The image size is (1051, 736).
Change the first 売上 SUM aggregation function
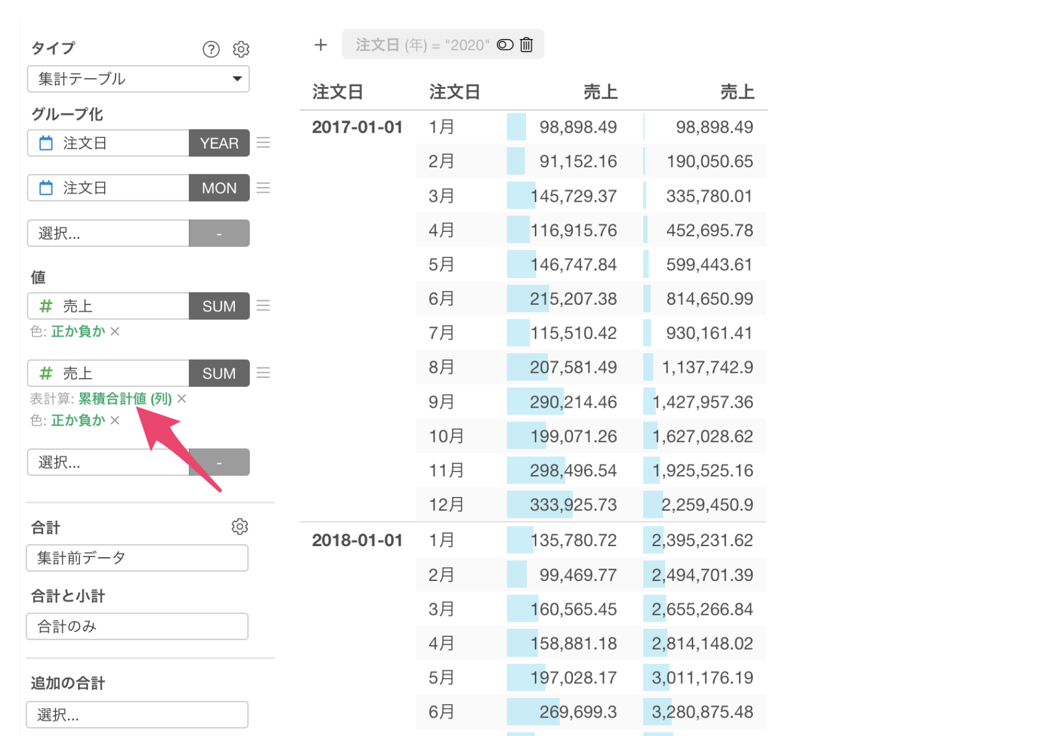coord(219,306)
